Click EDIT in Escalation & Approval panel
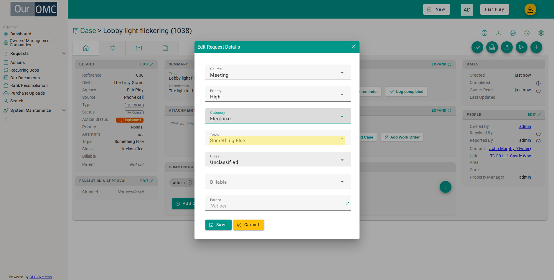This screenshot has width=554, height=280. click(146, 181)
